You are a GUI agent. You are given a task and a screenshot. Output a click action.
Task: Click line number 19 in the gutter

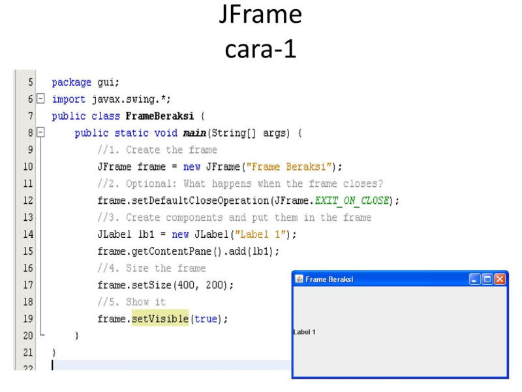(28, 319)
